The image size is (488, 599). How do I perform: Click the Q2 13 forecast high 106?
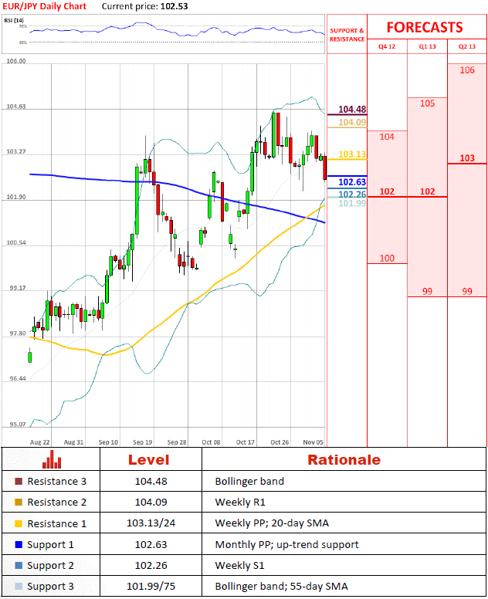coord(467,70)
